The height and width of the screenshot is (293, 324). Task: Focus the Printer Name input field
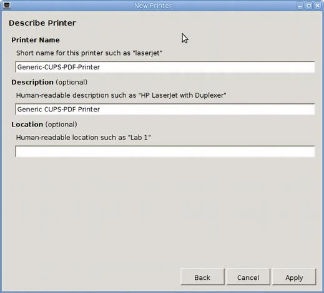coord(165,67)
